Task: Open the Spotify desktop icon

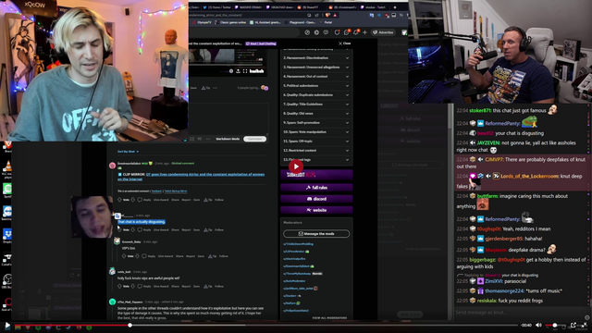Action: (x=6, y=189)
